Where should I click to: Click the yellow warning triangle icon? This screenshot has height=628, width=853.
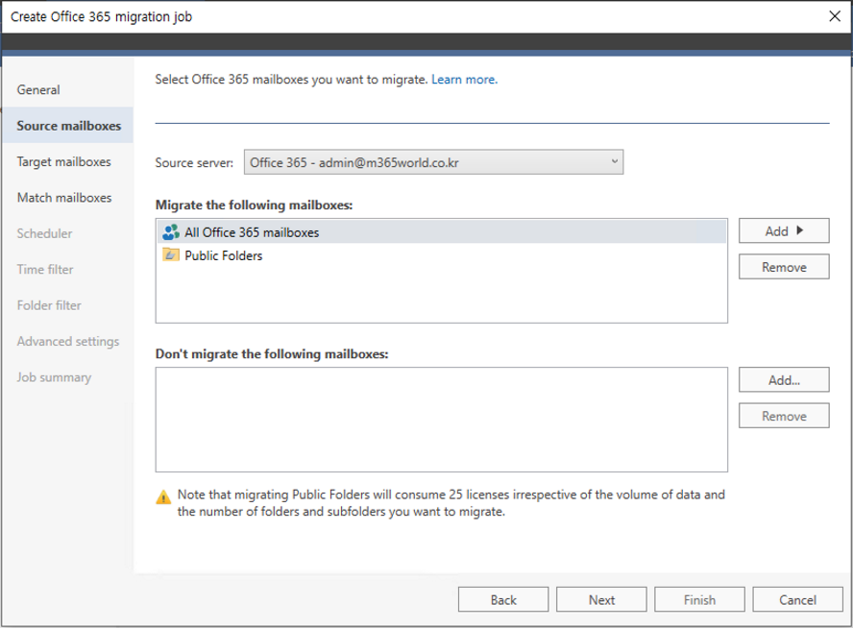coord(163,497)
